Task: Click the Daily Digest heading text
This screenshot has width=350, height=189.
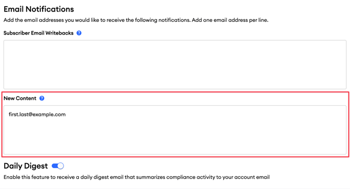Action: click(25, 166)
